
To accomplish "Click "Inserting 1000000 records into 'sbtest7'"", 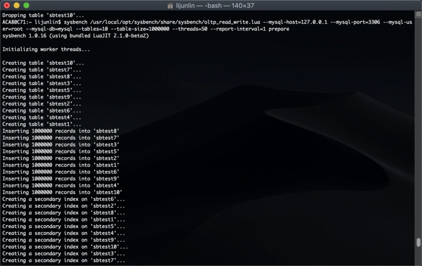I will 61,138.
